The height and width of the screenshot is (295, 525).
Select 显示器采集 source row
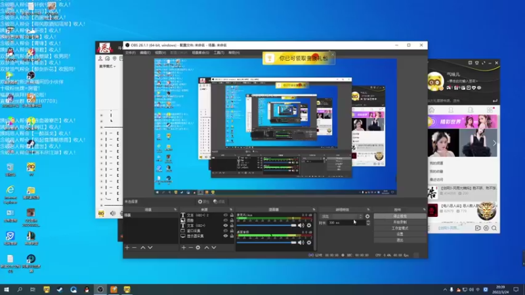pos(207,236)
